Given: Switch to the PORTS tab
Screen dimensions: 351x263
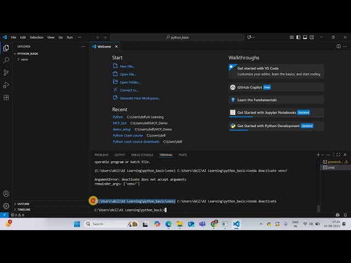Looking at the screenshot, I should point(183,155).
